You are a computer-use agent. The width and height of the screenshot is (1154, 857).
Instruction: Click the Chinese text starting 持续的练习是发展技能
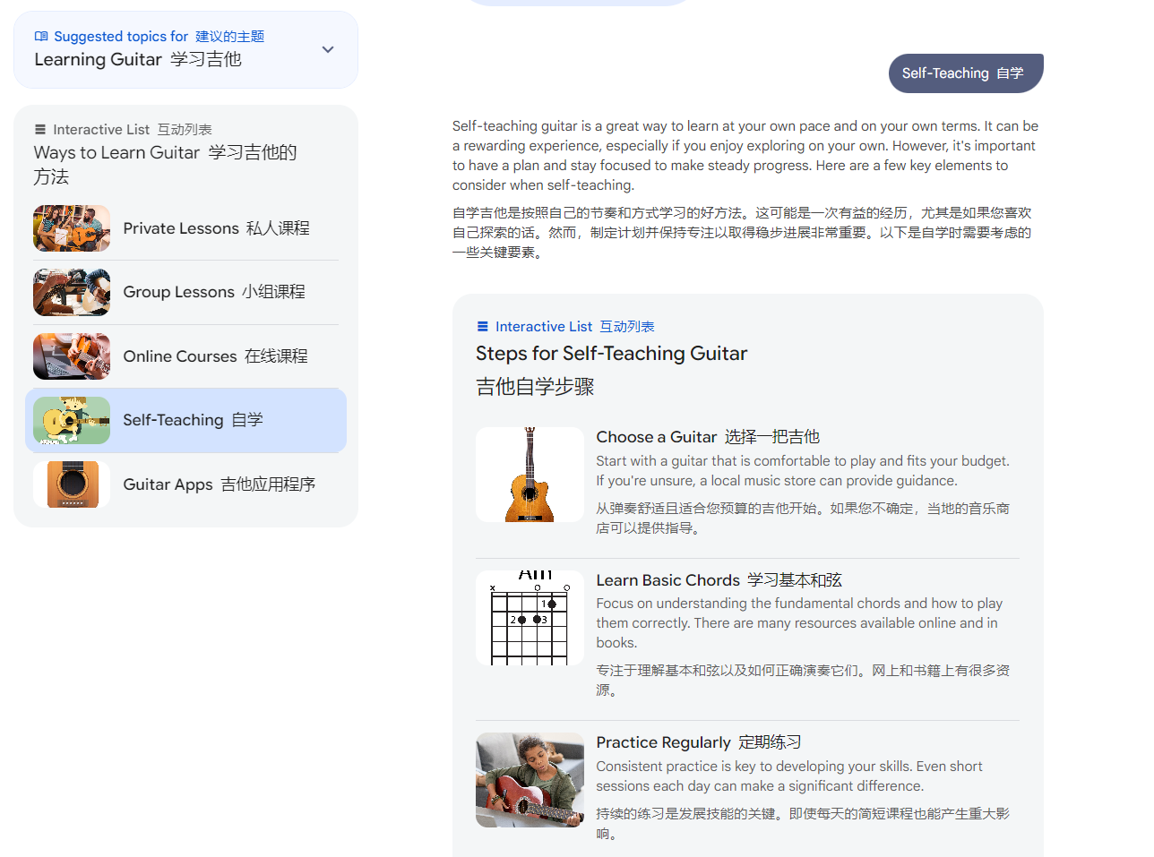(803, 824)
